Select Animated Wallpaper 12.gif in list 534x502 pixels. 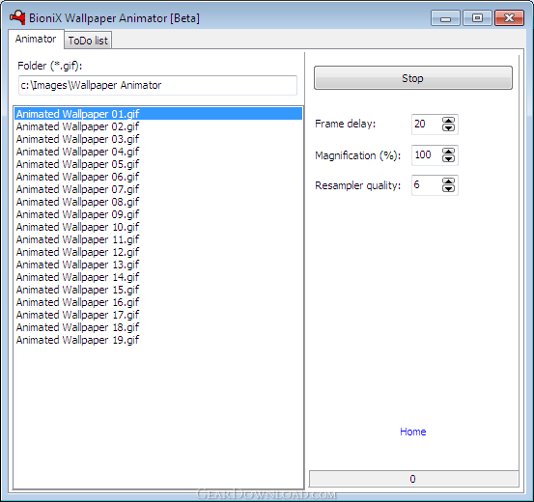(x=77, y=252)
